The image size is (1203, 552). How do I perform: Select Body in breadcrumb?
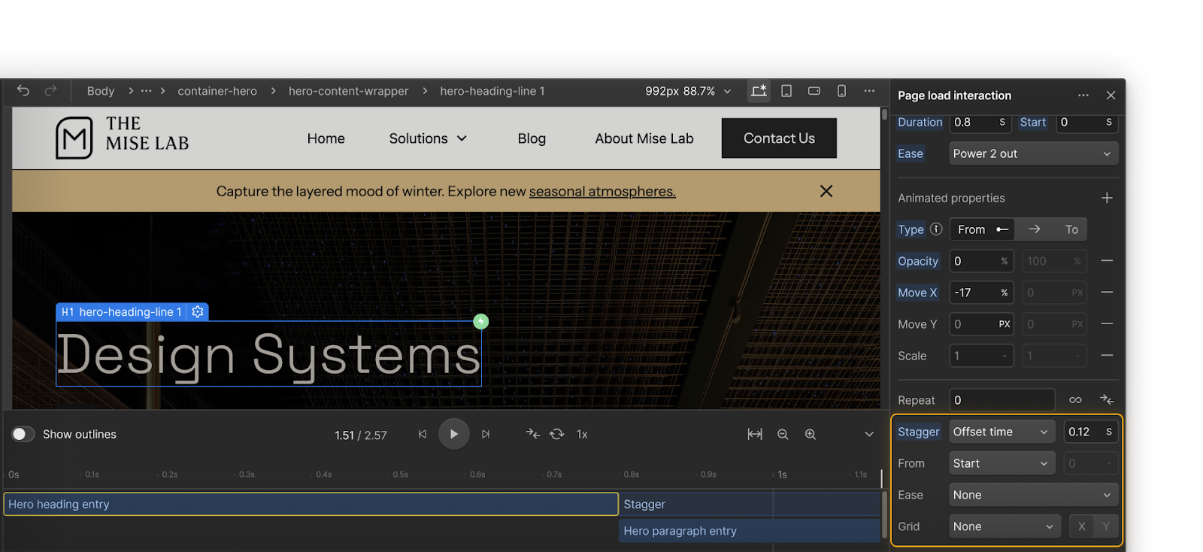[x=101, y=91]
